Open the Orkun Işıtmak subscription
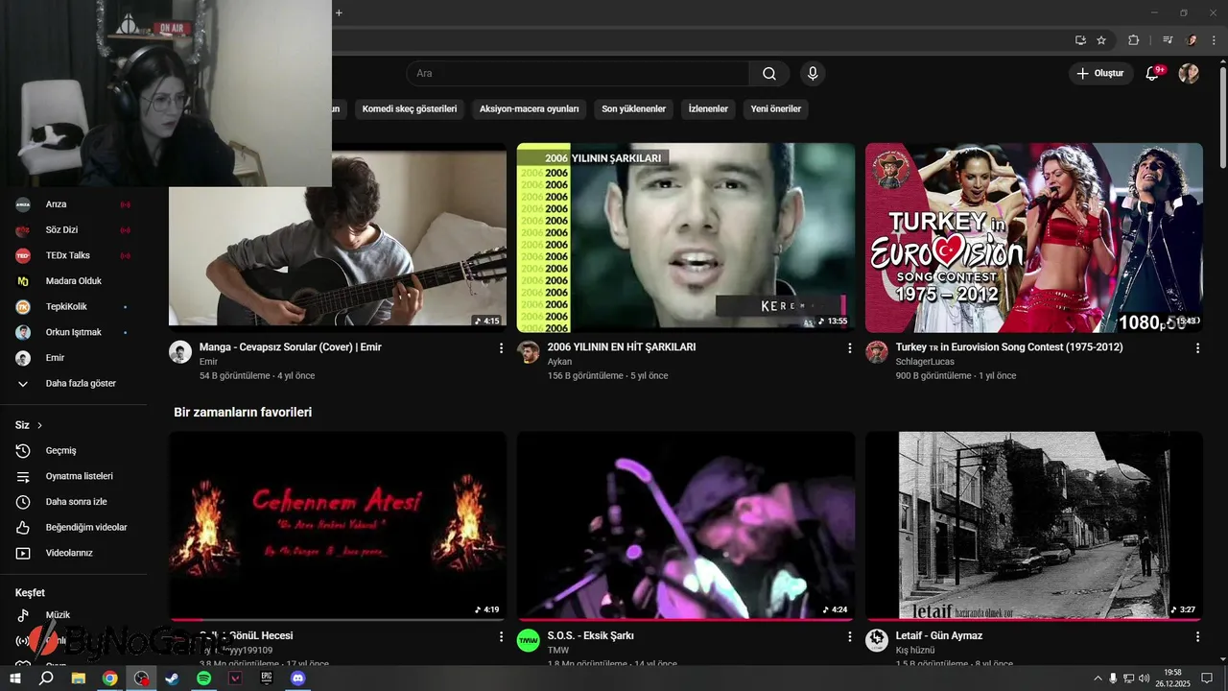This screenshot has width=1228, height=691. coord(74,332)
